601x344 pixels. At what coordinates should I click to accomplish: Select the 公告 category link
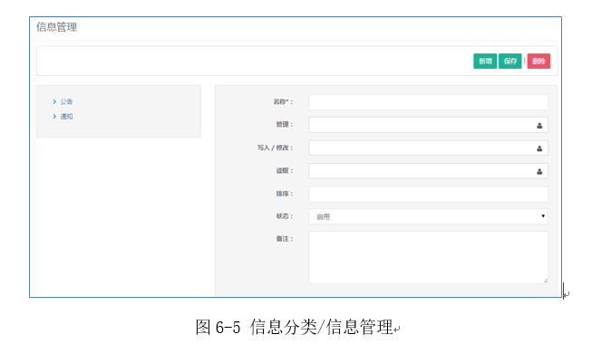[x=66, y=101]
